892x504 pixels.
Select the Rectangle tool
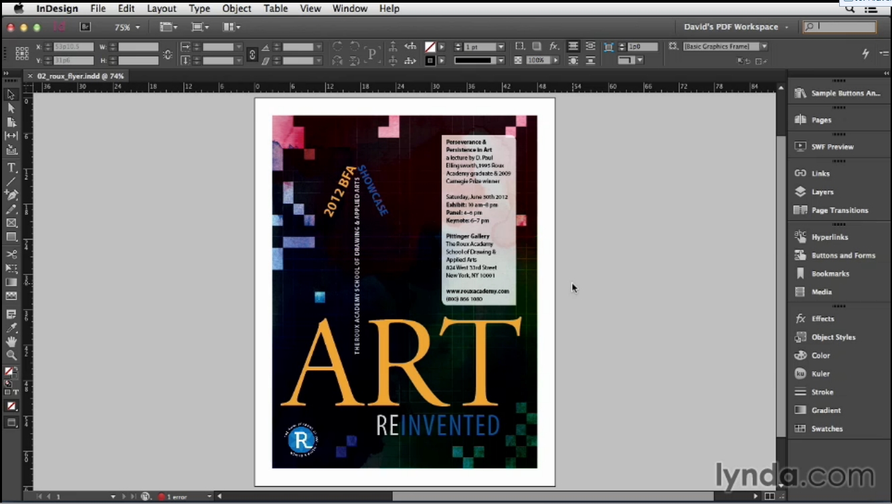pyautogui.click(x=11, y=237)
